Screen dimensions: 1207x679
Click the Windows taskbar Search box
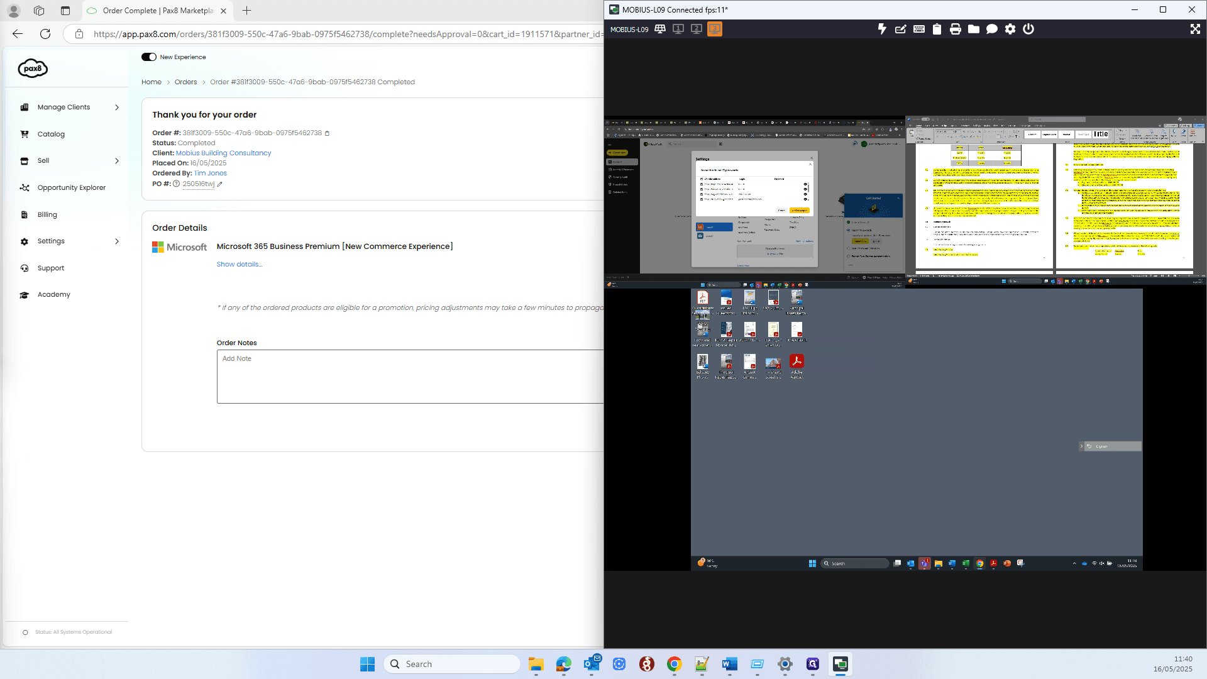pyautogui.click(x=451, y=664)
